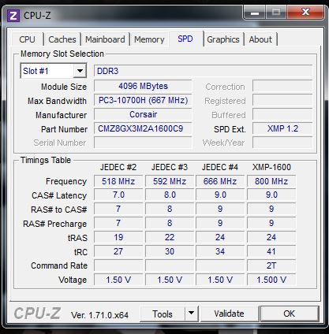This screenshot has height=334, width=329.
Task: Click the tRC value 41
Action: pyautogui.click(x=271, y=251)
